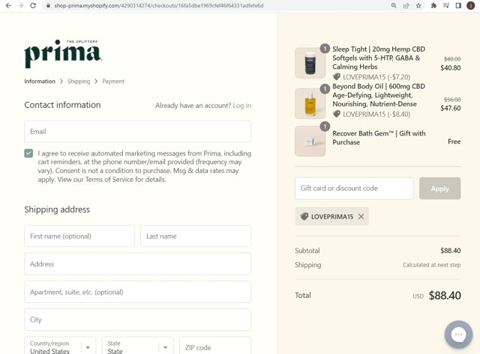Click the Prima logo
This screenshot has width=480, height=354.
63,54
